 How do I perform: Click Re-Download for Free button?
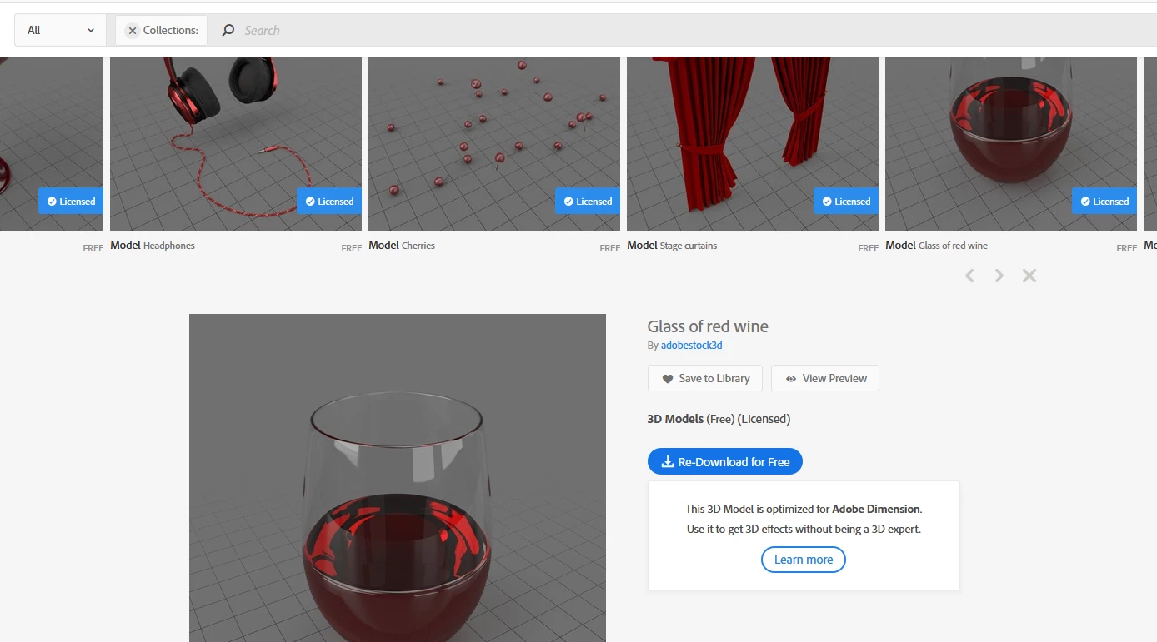coord(725,461)
